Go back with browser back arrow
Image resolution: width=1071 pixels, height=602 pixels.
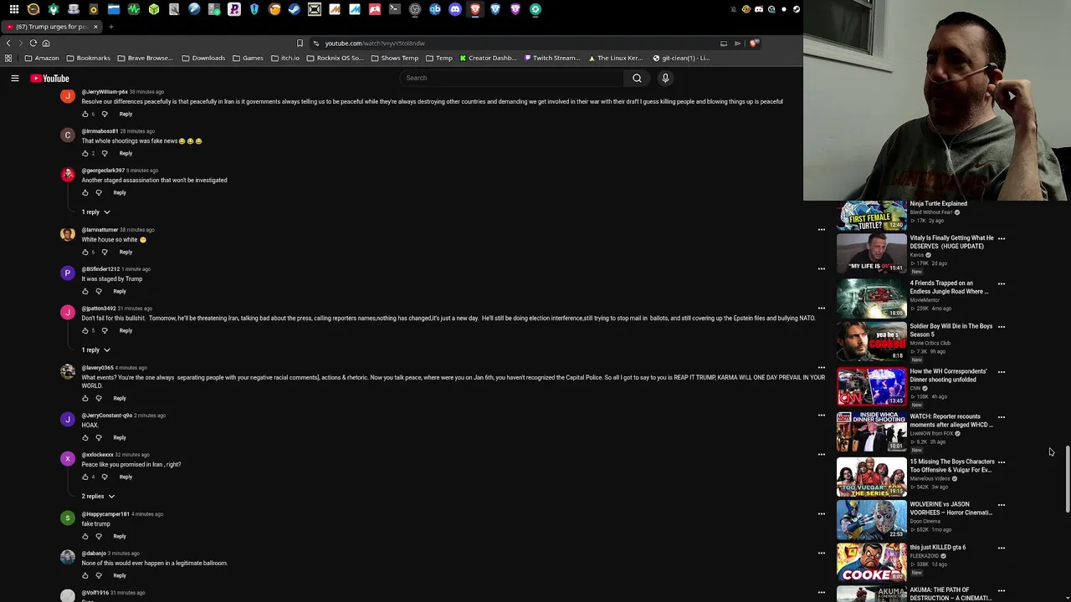pos(8,43)
